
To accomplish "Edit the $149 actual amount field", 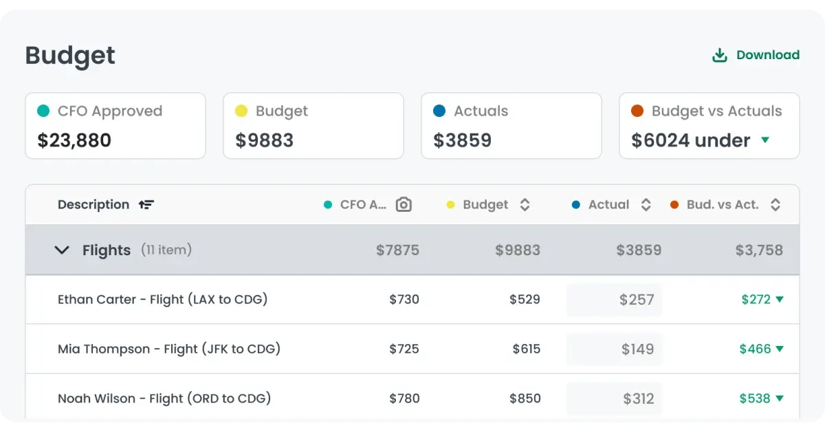I will [615, 349].
